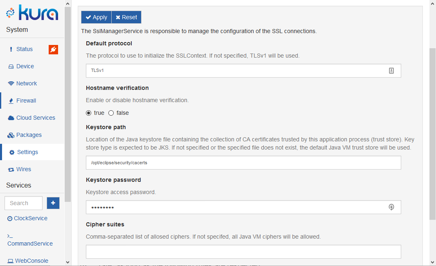This screenshot has height=266, width=436.
Task: Open the Firewall section
Action: 26,101
